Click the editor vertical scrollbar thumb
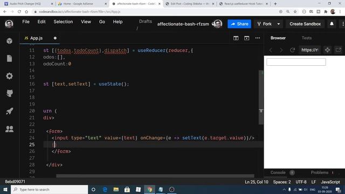The image size is (345, 194). (261, 98)
